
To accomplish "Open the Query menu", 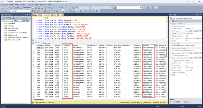I will click(17, 4).
